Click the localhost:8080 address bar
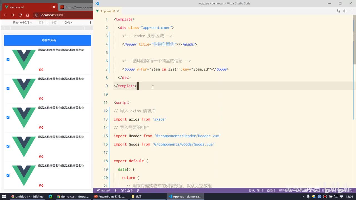Screen dimensions: 356x200 coord(52,15)
